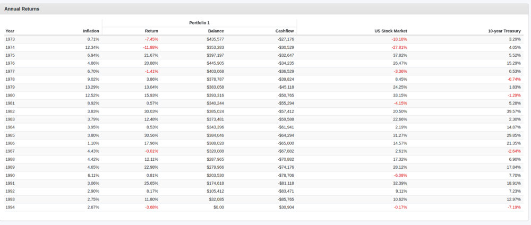Click the Portfolio 1 group header
The height and width of the screenshot is (225, 531).
(199, 23)
